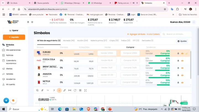The width and height of the screenshot is (199, 112).
Task: Click Comprar 1,0494 for EURUSD
Action: 130,53
